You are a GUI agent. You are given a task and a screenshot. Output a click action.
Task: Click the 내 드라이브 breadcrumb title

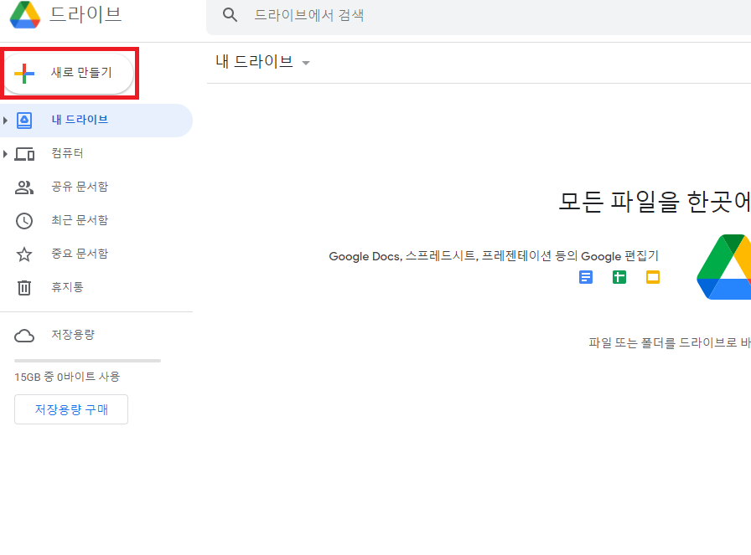254,62
